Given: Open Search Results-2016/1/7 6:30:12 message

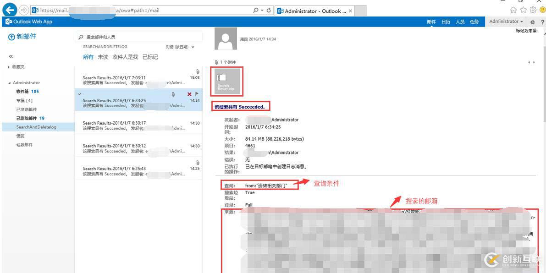Looking at the screenshot, I should point(138,146).
